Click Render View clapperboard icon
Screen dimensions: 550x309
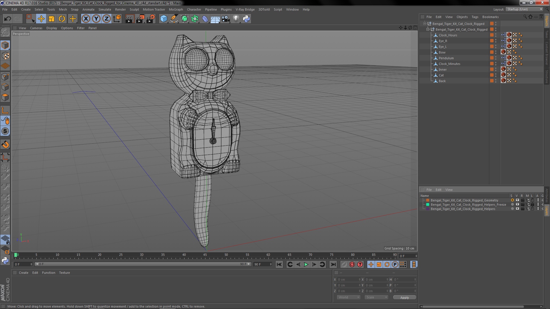129,19
